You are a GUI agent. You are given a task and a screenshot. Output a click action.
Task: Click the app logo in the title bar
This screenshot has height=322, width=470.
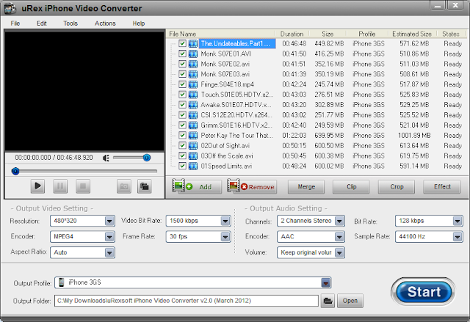[x=10, y=8]
